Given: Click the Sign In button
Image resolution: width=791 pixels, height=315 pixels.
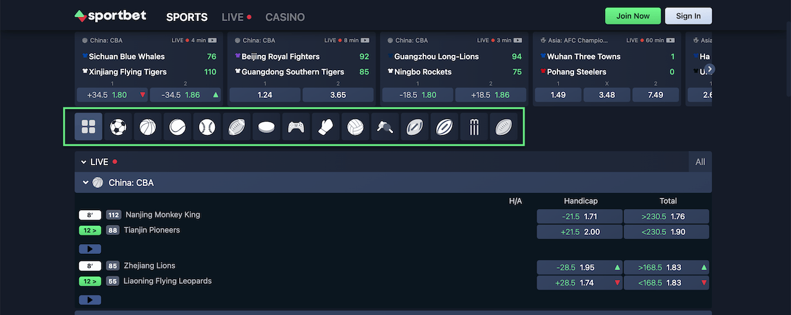Looking at the screenshot, I should coord(688,16).
